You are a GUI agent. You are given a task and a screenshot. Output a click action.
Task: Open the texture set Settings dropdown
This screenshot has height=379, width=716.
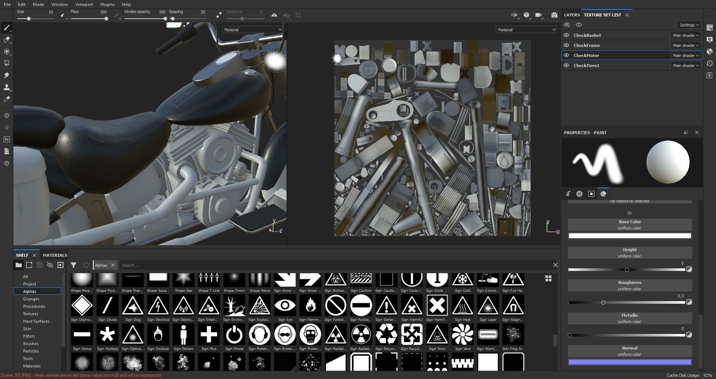point(689,25)
